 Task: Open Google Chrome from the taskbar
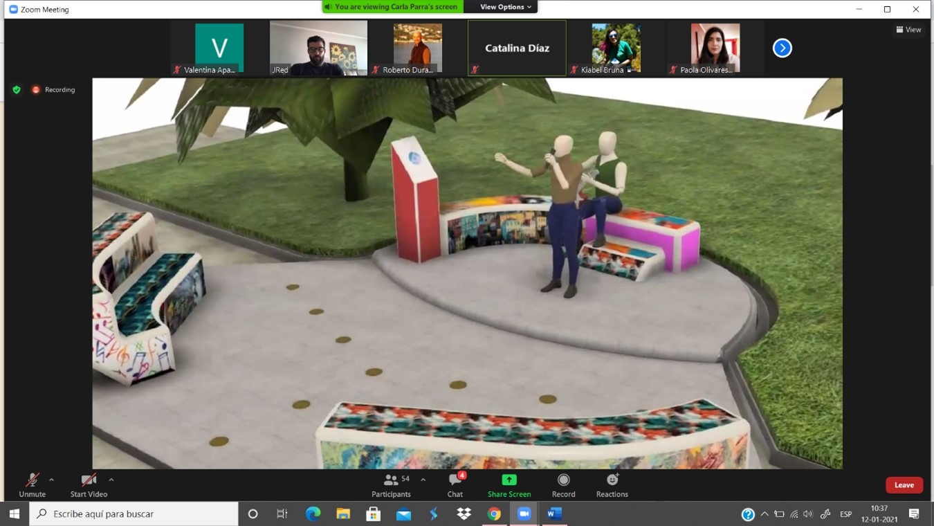[494, 514]
